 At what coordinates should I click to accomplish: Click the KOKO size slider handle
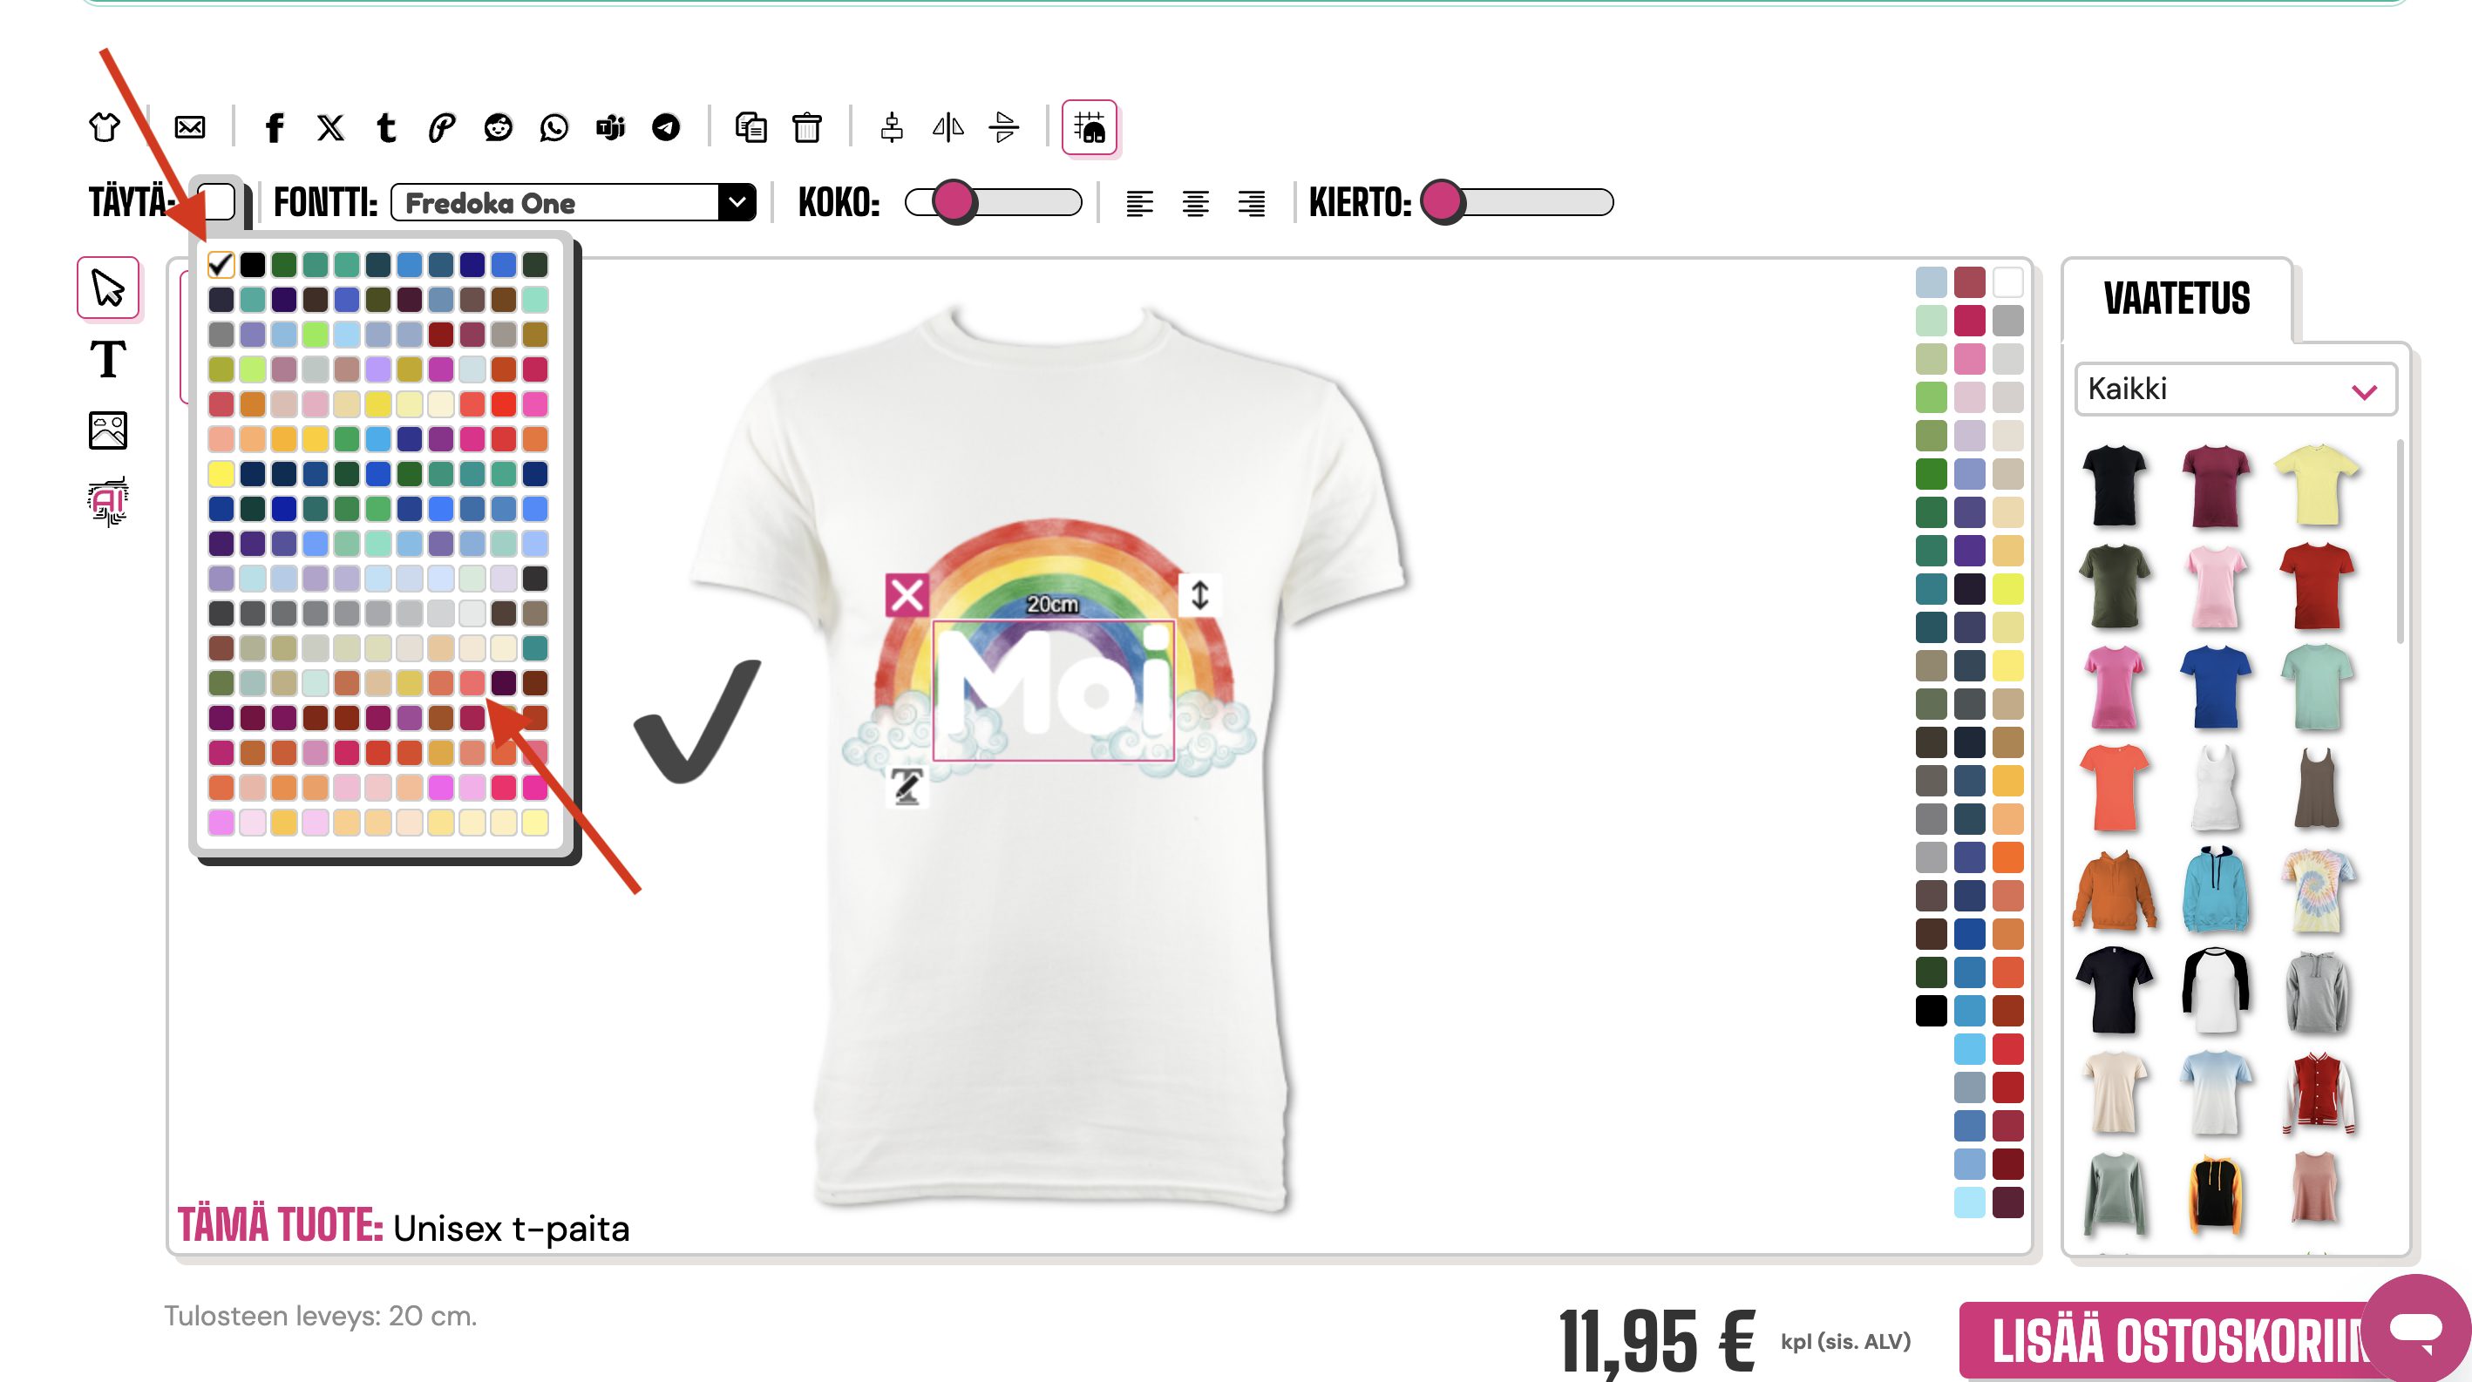click(x=953, y=202)
